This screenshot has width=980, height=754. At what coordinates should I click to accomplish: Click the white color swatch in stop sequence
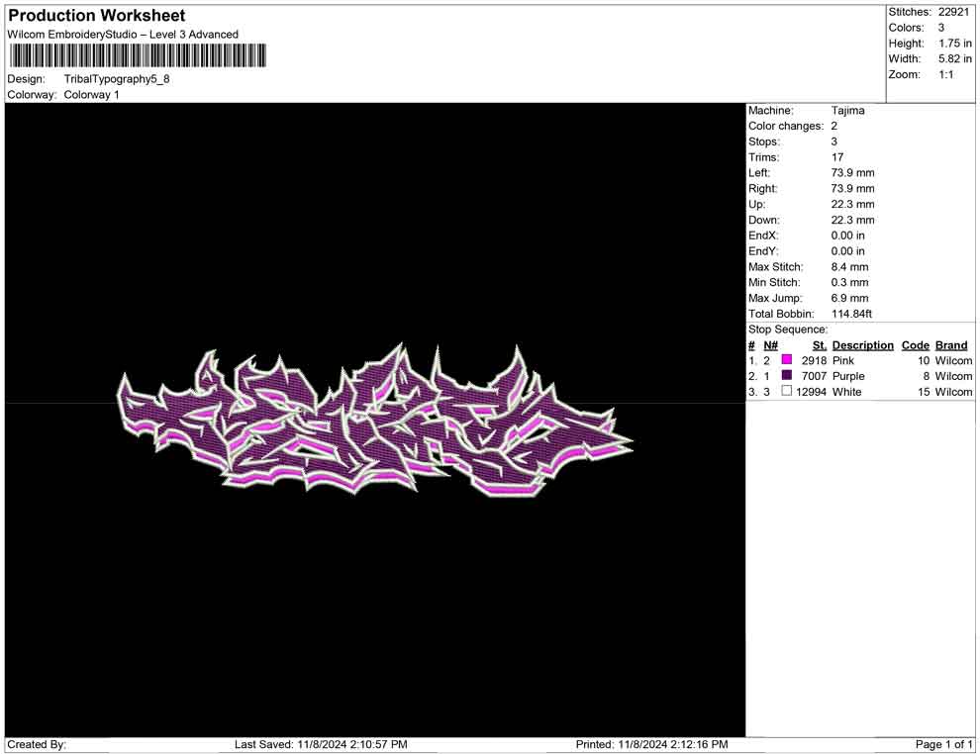pos(787,391)
